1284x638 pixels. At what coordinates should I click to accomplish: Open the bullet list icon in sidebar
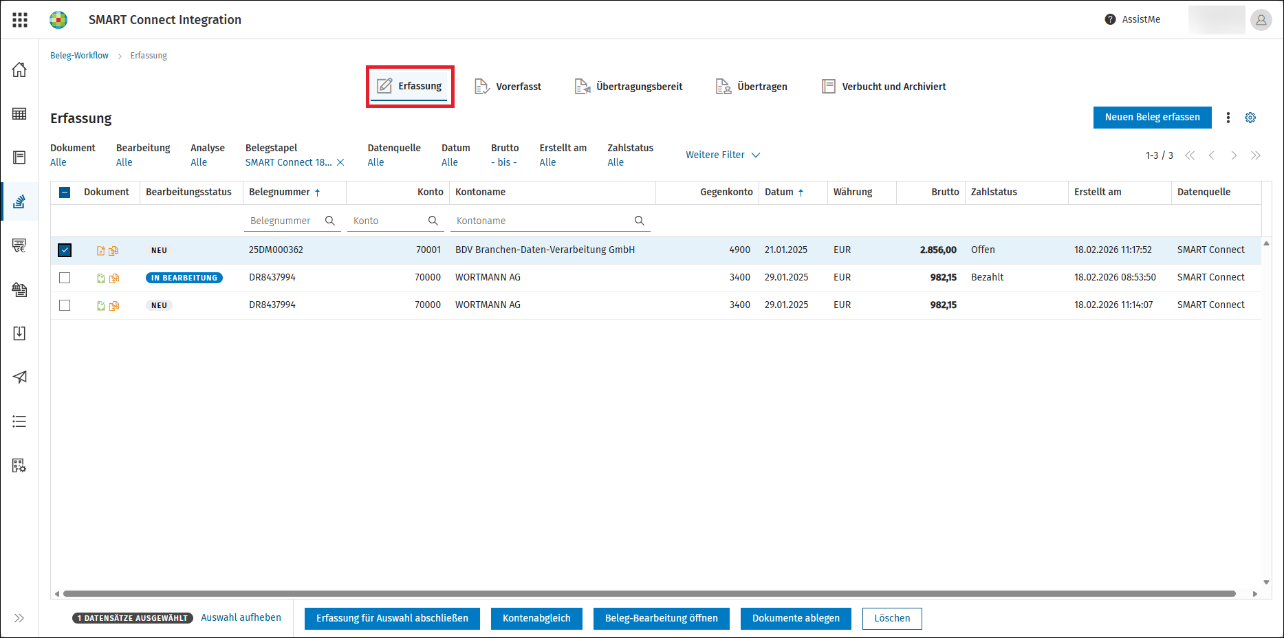19,421
